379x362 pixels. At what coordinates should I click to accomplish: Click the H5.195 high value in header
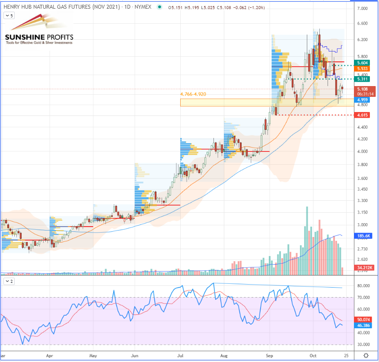pos(192,8)
